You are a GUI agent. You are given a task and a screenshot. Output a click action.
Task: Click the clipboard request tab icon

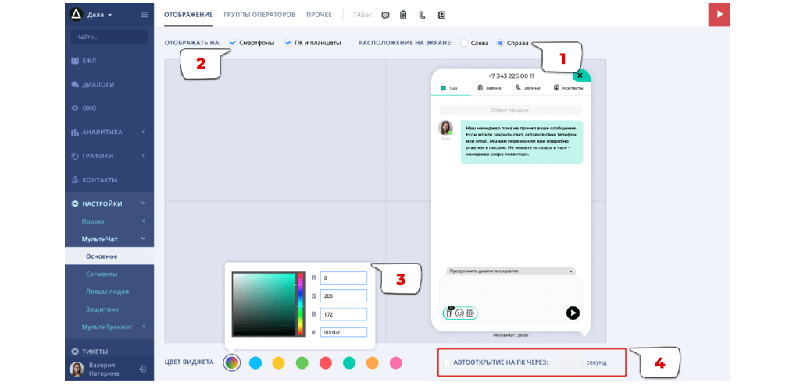[x=403, y=15]
